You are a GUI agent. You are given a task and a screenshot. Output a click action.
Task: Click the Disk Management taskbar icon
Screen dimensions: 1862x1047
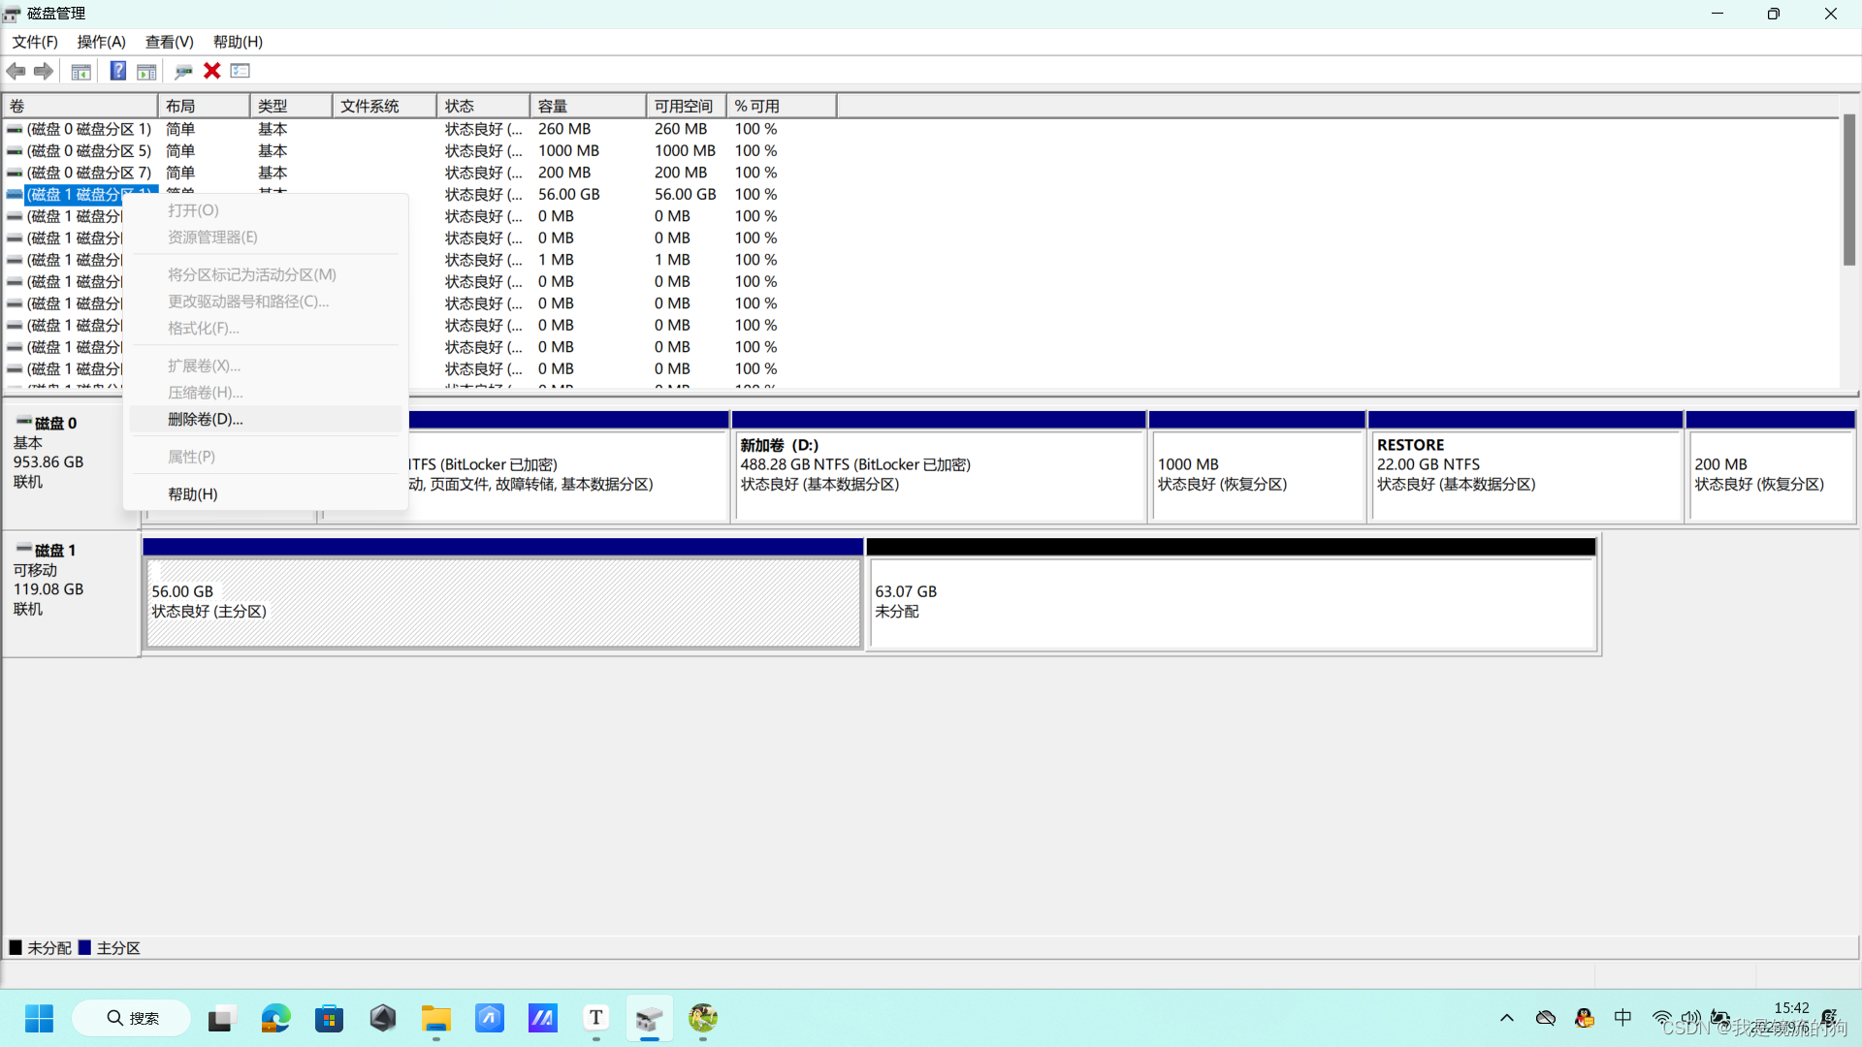coord(649,1018)
